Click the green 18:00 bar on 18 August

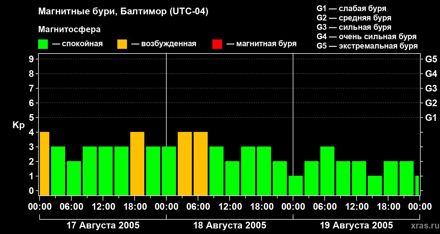264,171
